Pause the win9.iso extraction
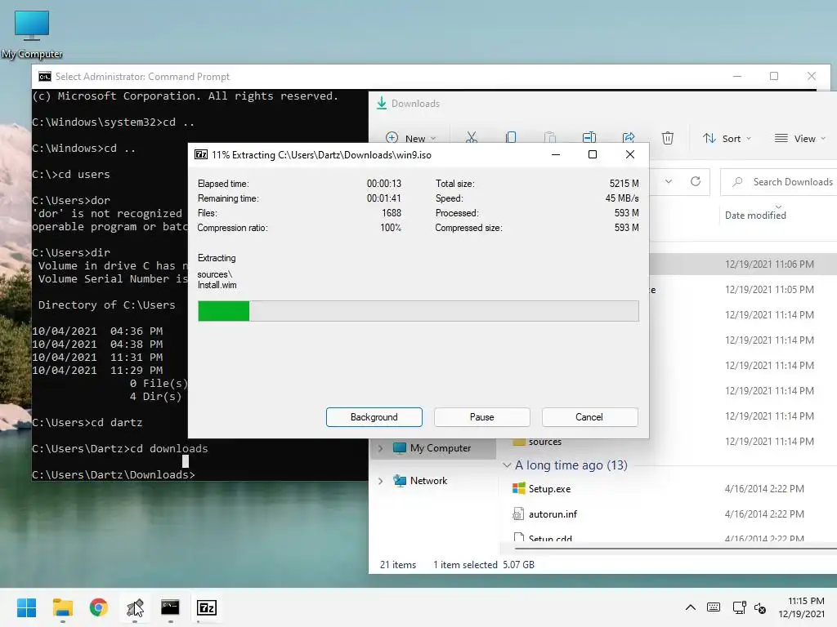This screenshot has width=837, height=627. click(x=482, y=417)
